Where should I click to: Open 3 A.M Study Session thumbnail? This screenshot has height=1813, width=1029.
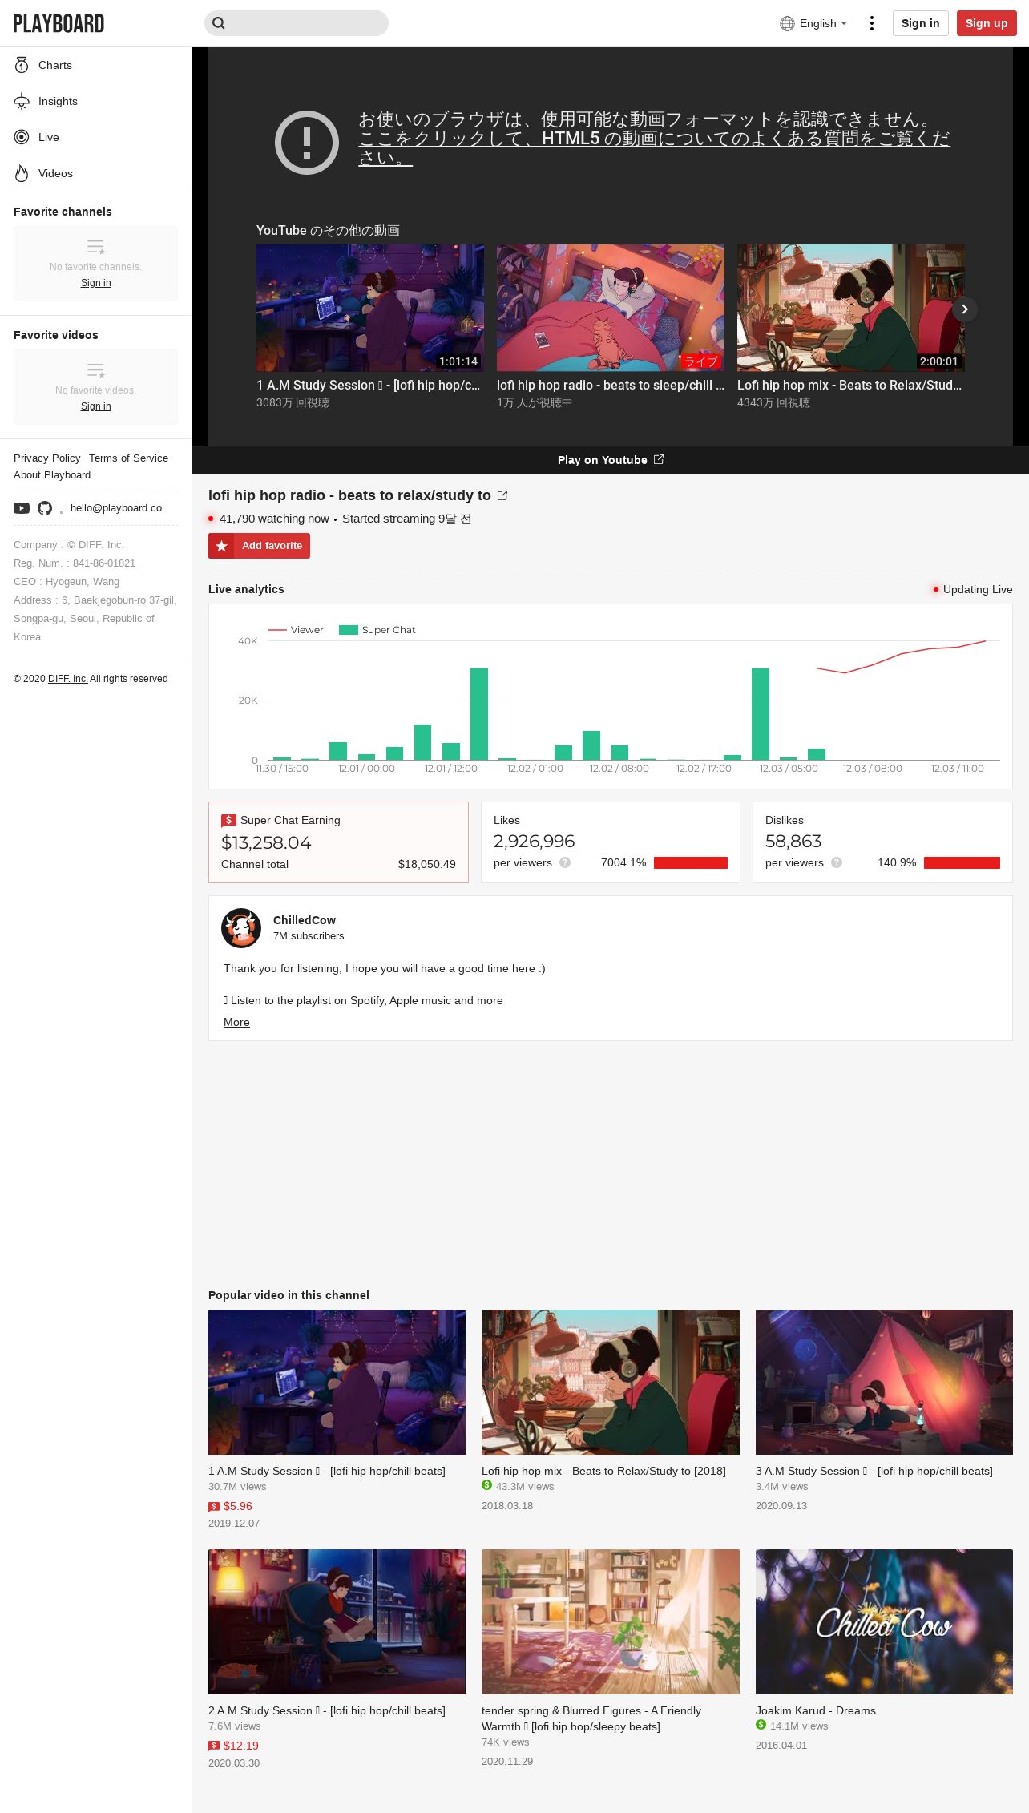click(884, 1382)
